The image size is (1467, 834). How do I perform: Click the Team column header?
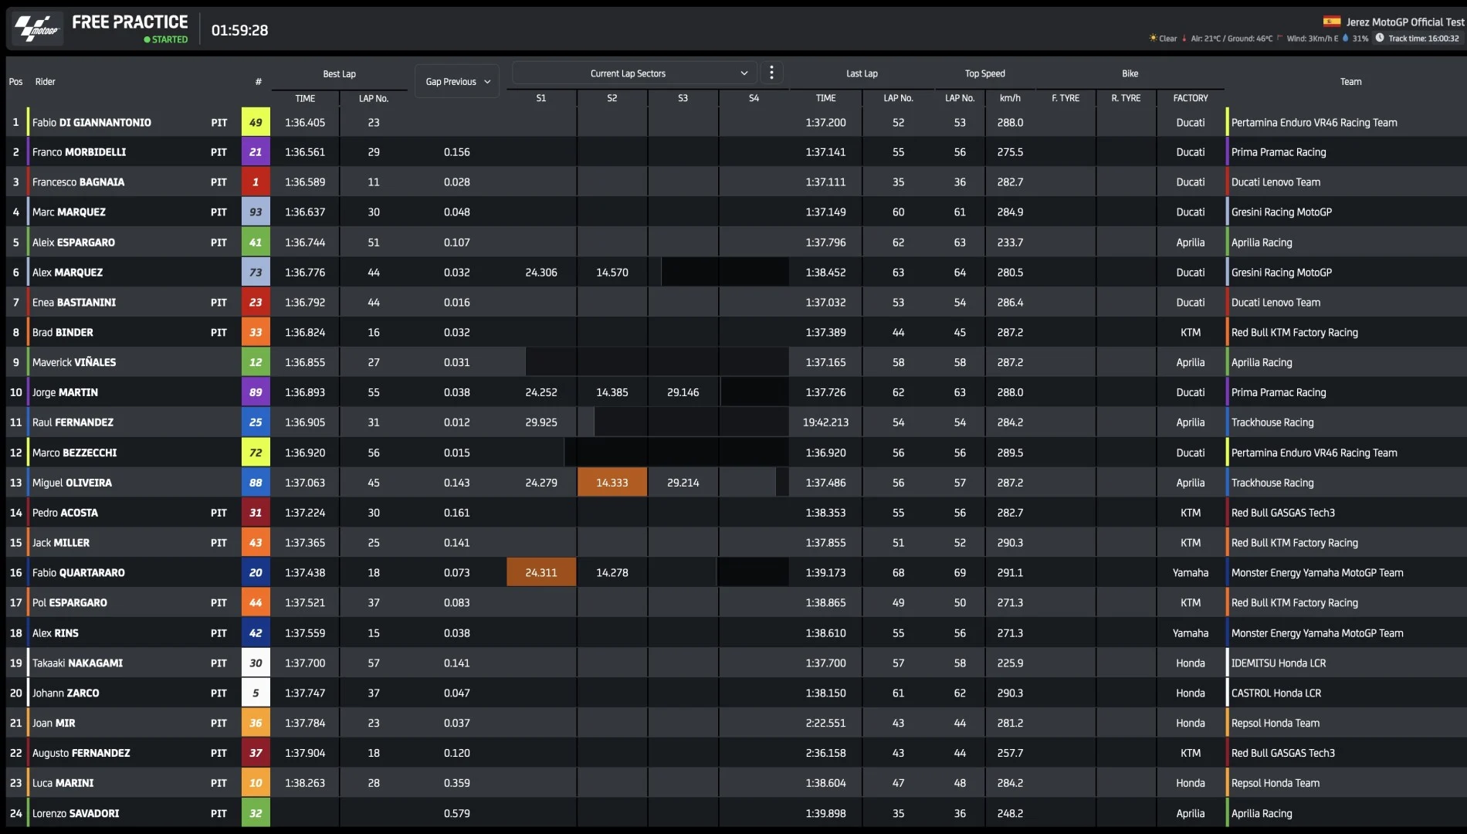click(1350, 81)
